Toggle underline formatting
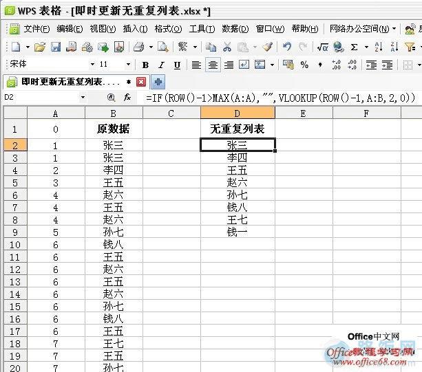Image resolution: width=422 pixels, height=372 pixels. tap(177, 65)
